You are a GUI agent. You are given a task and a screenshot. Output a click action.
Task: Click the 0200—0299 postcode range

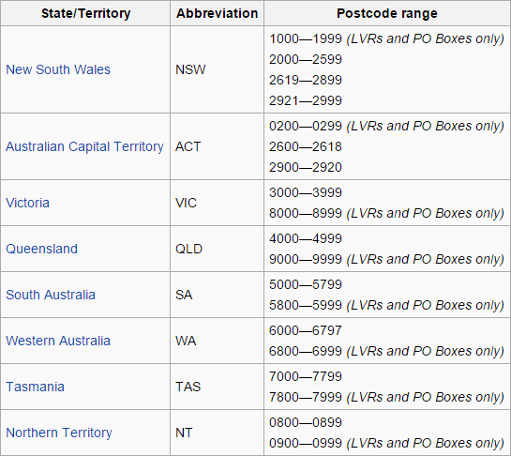[306, 126]
